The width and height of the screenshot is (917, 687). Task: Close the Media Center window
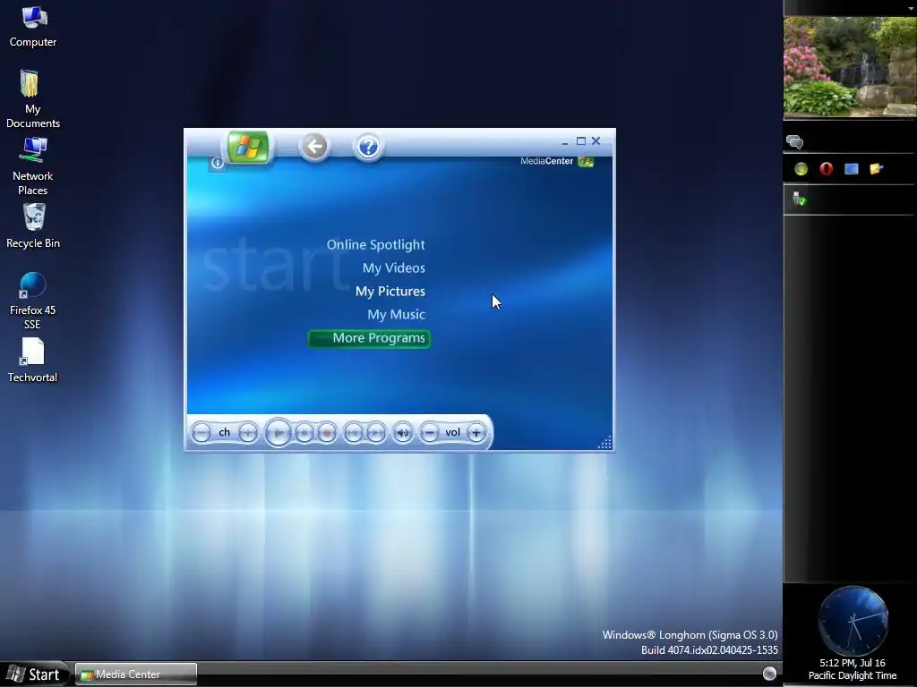point(596,140)
